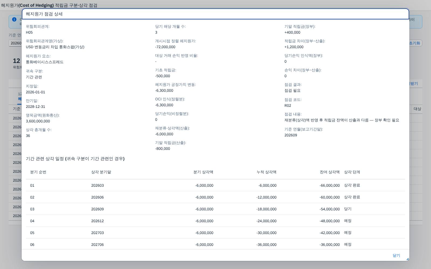Click the 202706 cell in row 06
Viewport: 431px width, 269px height.
[x=98, y=245]
